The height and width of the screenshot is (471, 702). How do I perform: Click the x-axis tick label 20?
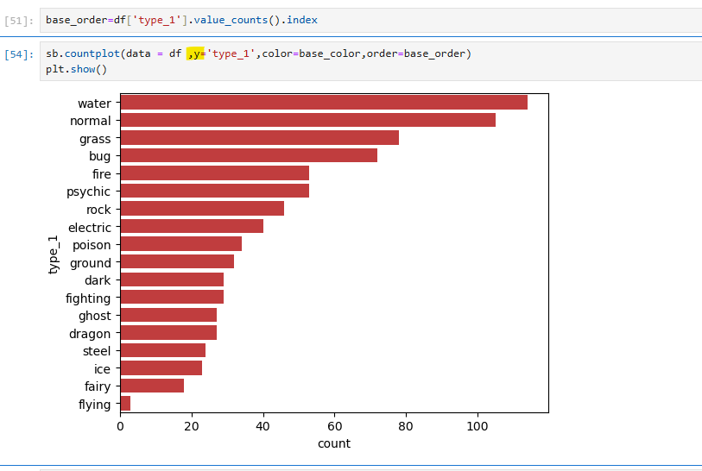click(x=192, y=426)
